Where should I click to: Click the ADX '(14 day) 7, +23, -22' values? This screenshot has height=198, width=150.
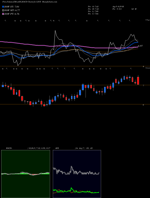coord(84,148)
